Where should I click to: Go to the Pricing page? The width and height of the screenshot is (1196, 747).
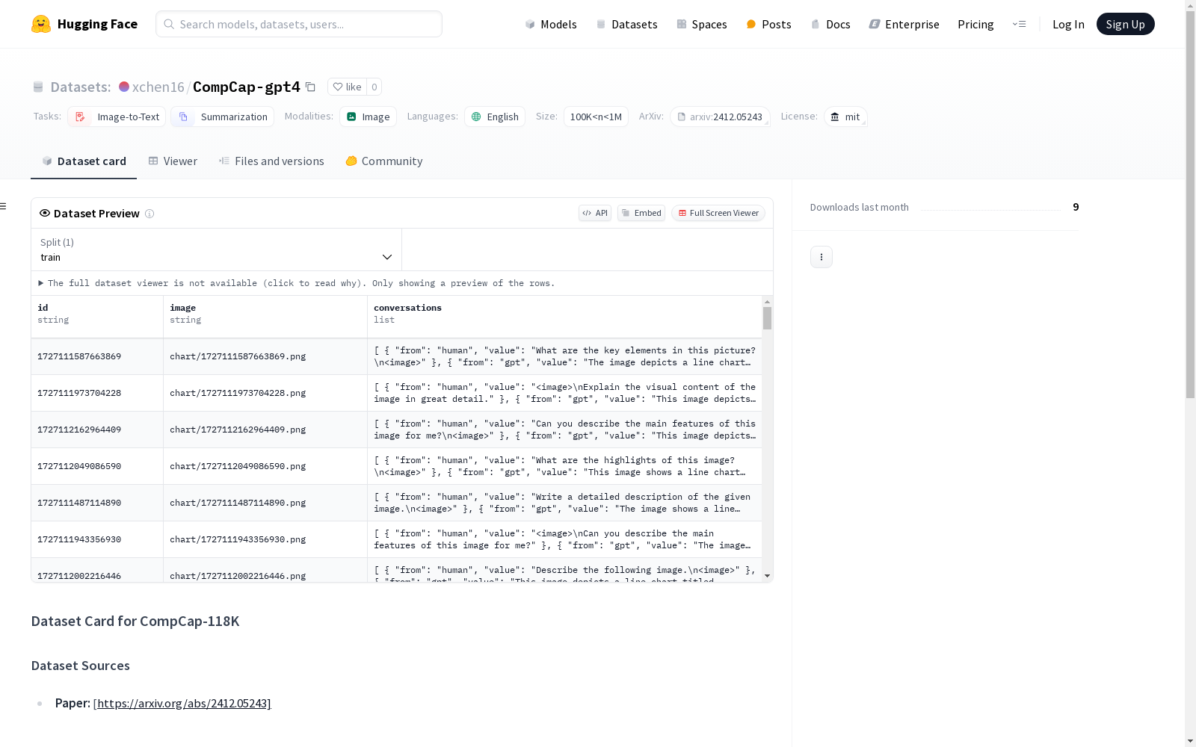point(975,24)
